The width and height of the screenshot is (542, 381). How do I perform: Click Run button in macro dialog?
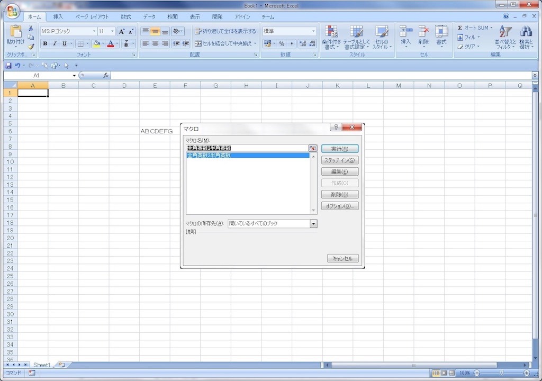[x=340, y=149]
